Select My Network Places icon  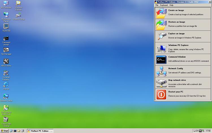pyautogui.click(x=6, y=17)
